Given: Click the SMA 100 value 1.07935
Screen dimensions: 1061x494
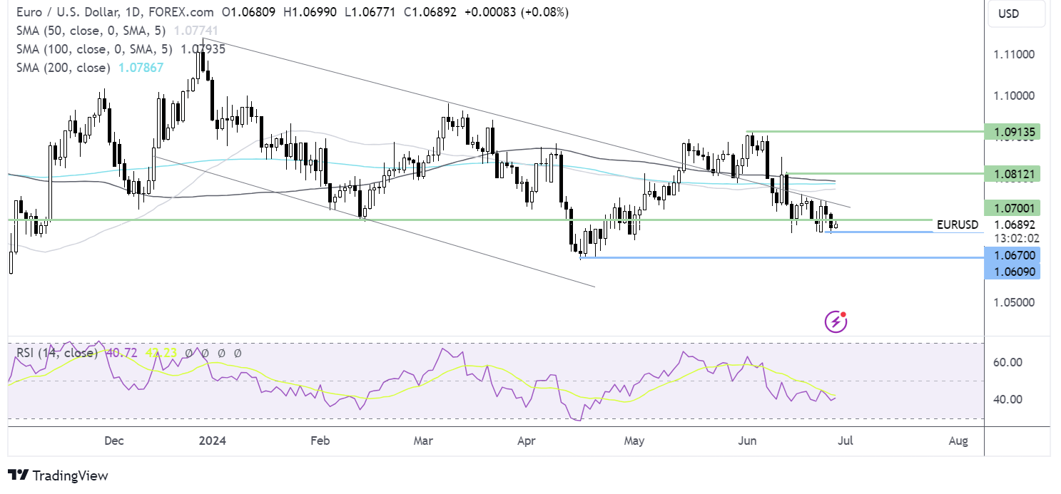Looking at the screenshot, I should click(x=203, y=49).
